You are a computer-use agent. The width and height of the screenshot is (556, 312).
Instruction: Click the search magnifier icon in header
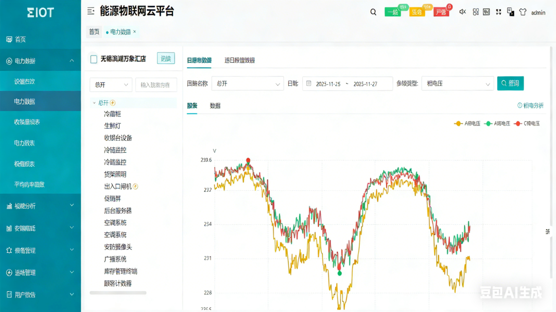pos(373,12)
